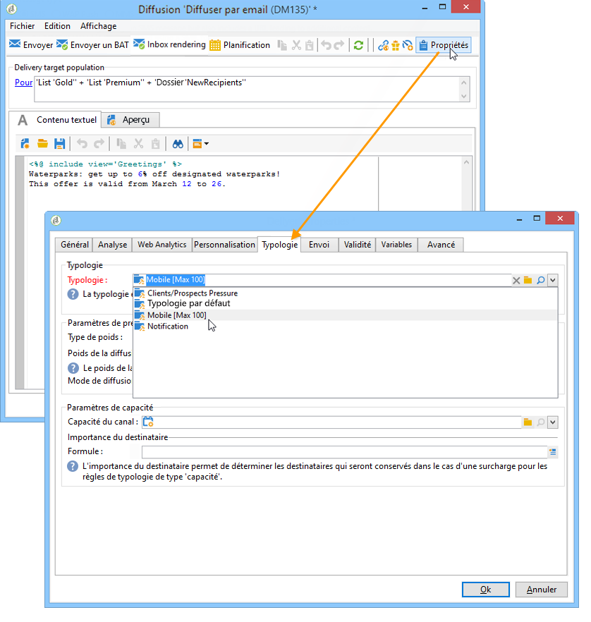
Task: Open the Affichage menu
Action: coord(98,26)
